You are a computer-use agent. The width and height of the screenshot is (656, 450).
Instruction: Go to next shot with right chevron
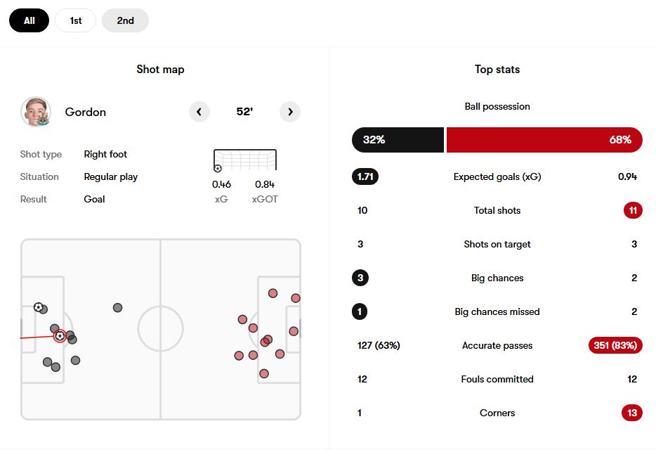pyautogui.click(x=290, y=112)
